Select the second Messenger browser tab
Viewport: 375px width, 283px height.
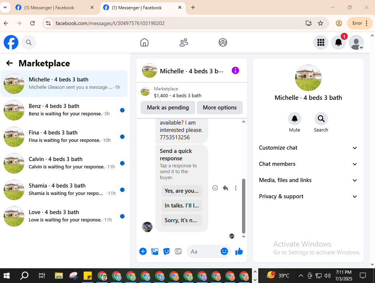143,8
